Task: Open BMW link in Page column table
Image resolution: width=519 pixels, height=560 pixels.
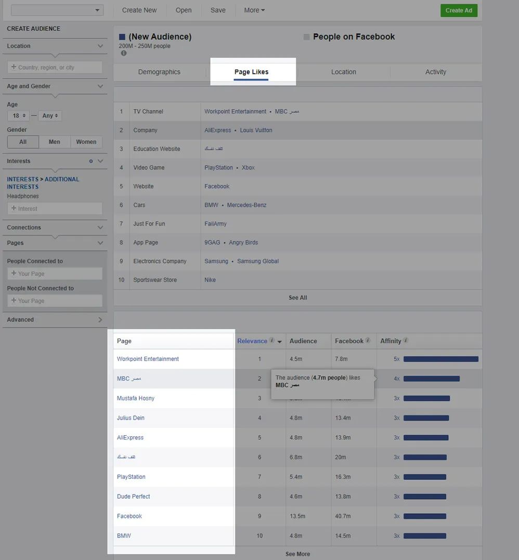Action: click(124, 536)
